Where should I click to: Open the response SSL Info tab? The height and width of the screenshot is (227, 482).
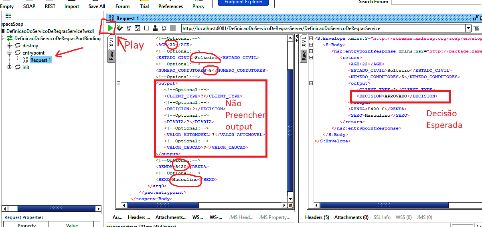(381, 217)
